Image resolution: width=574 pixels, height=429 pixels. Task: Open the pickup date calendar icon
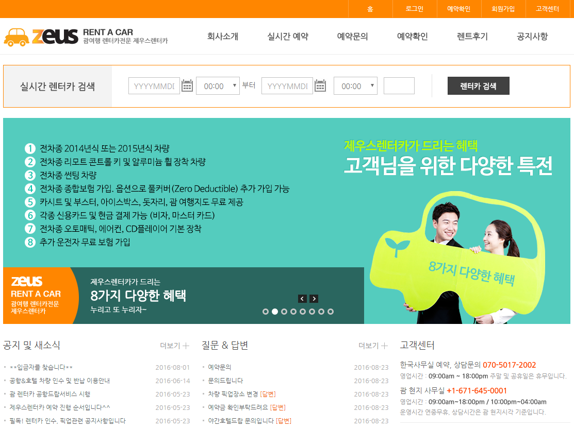[x=187, y=85]
